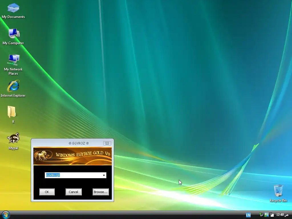
Task: Confirm with the OK button
Action: pyautogui.click(x=47, y=192)
